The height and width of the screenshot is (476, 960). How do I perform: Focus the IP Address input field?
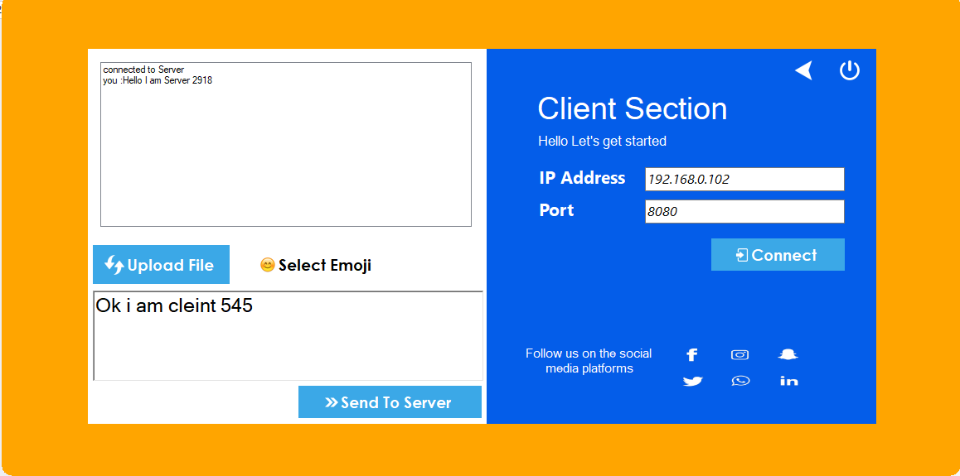(744, 179)
